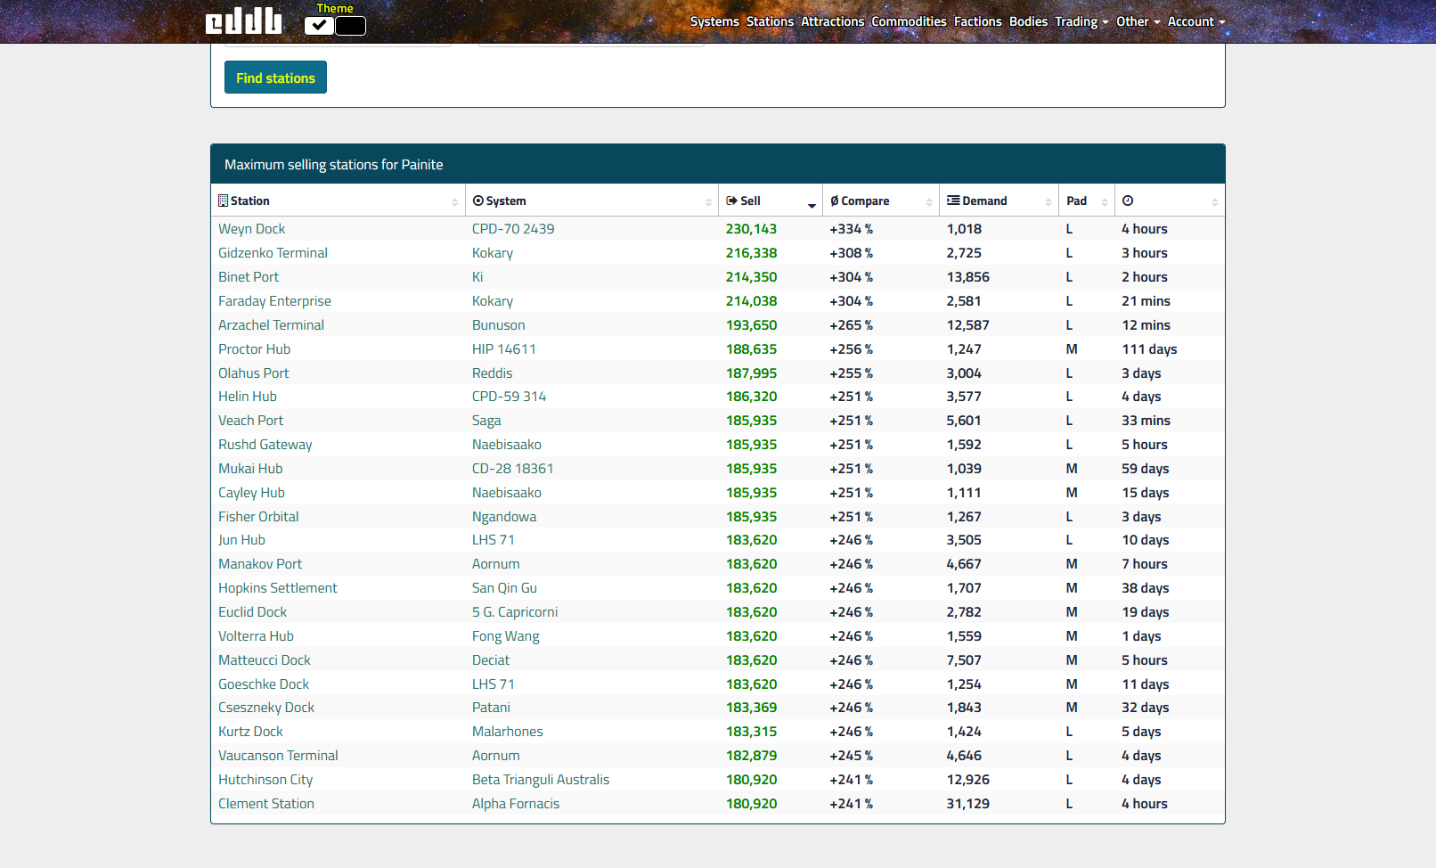The width and height of the screenshot is (1436, 868).
Task: Open San Qin Gu system link
Action: click(504, 588)
